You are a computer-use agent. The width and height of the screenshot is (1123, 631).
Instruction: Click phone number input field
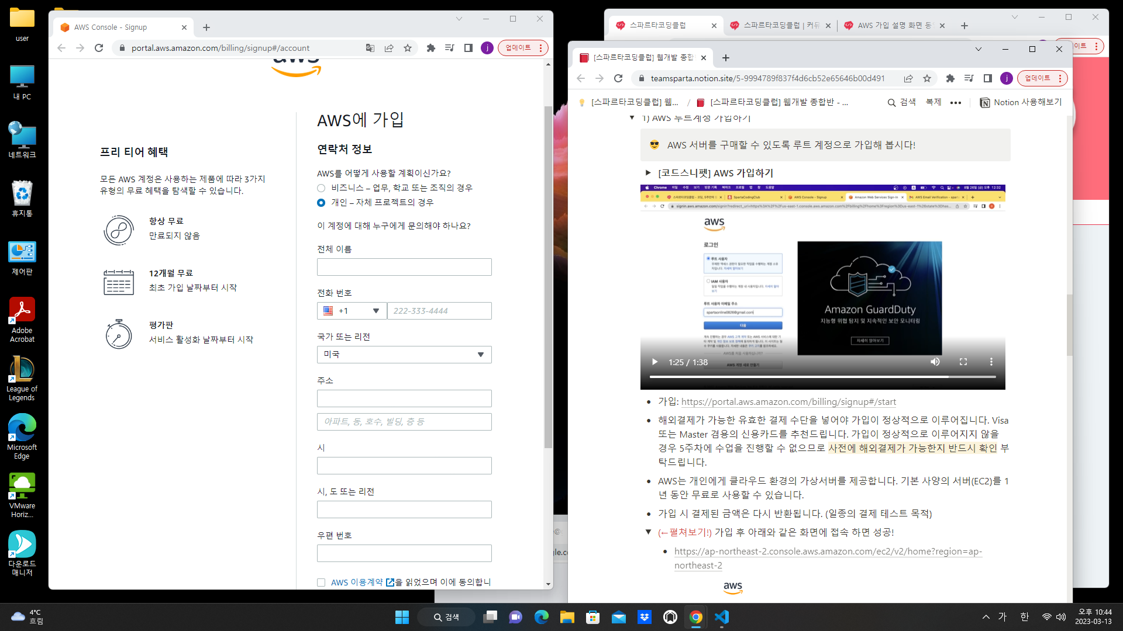click(x=439, y=311)
